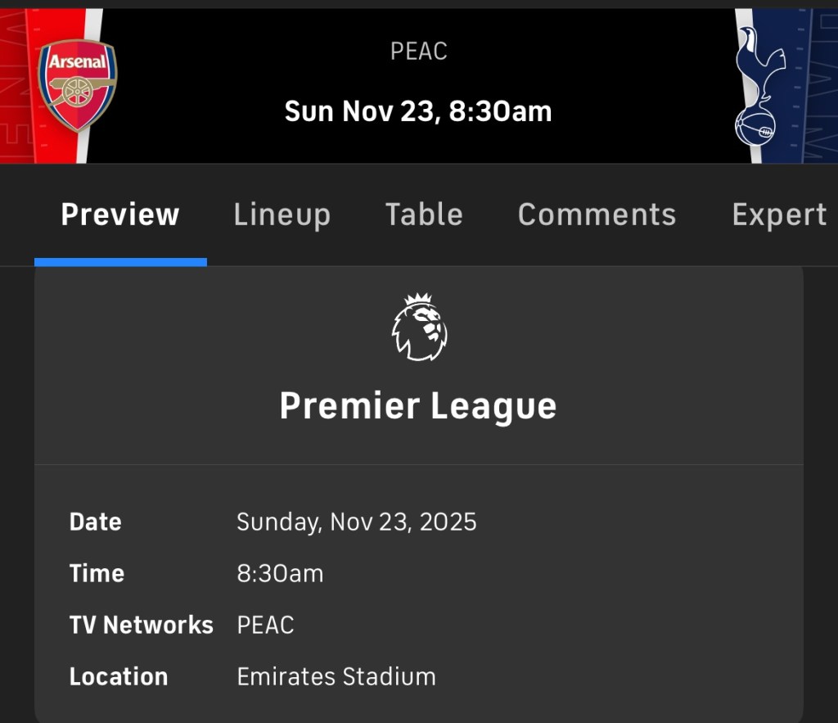Screen dimensions: 838x723
Task: Click the Premier League lion logo
Action: pyautogui.click(x=419, y=328)
